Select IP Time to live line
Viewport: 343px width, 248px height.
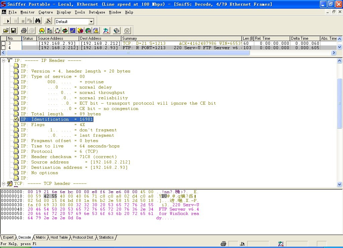pos(70,146)
